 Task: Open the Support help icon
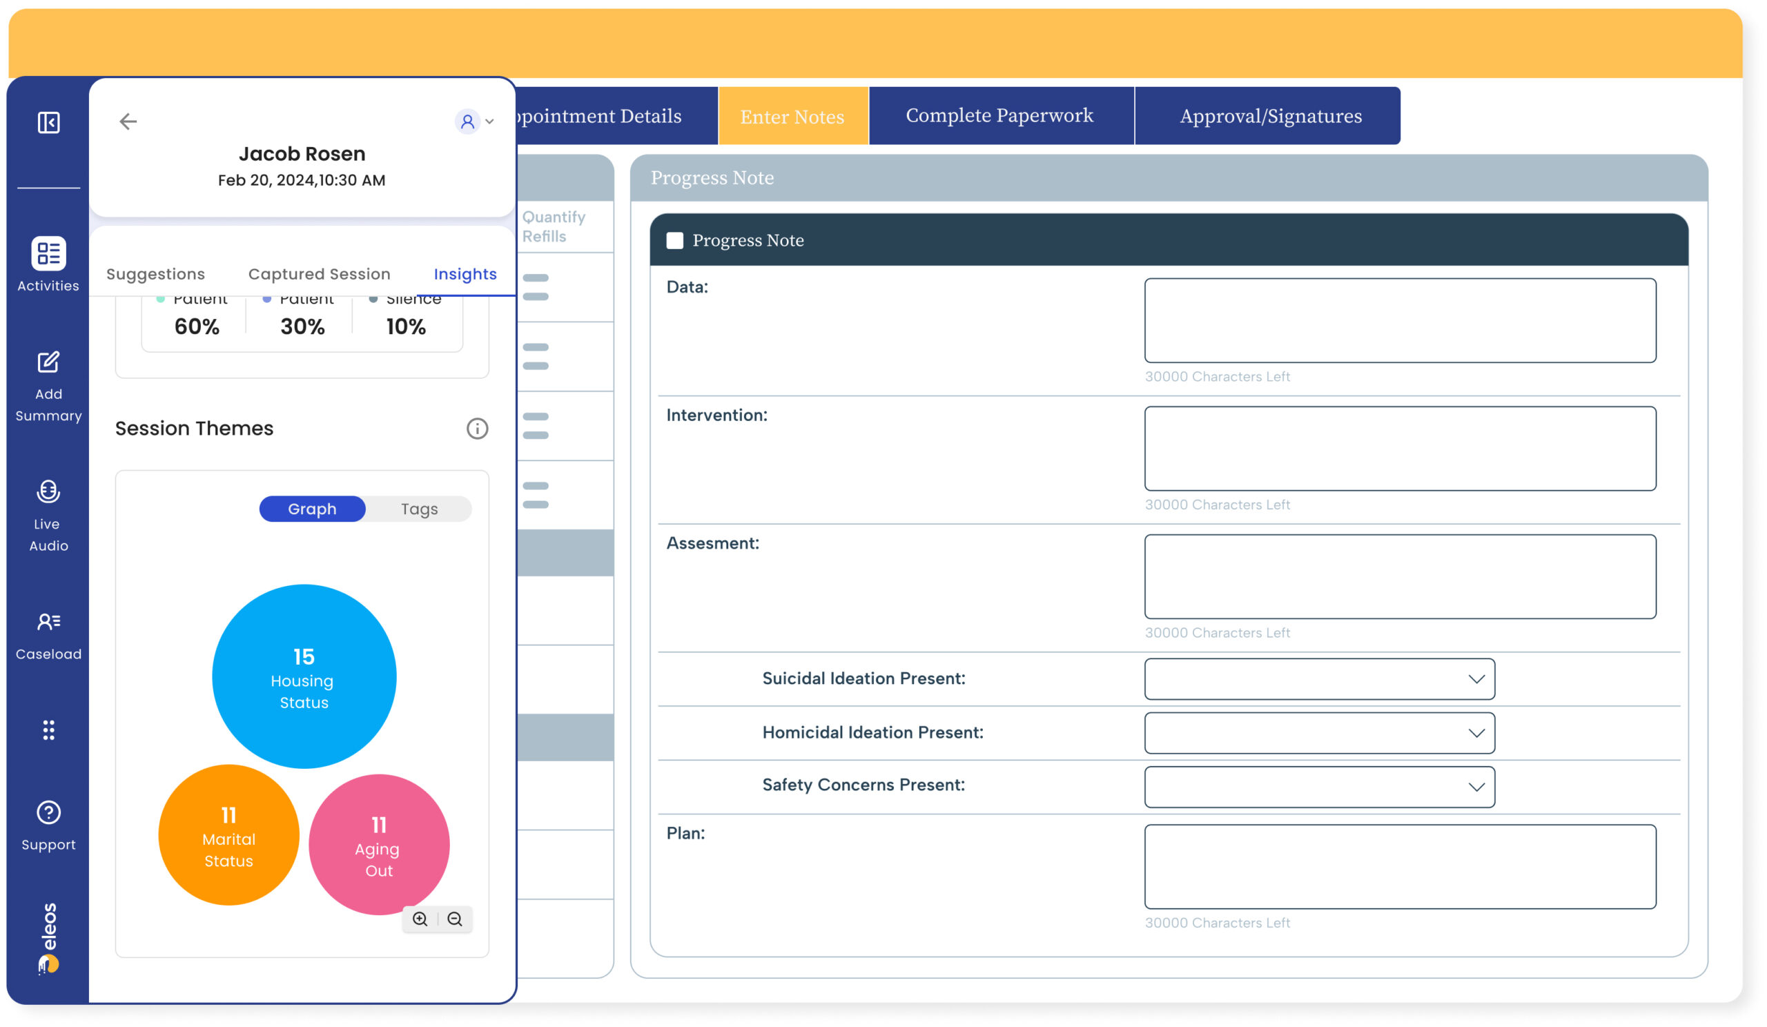tap(48, 813)
